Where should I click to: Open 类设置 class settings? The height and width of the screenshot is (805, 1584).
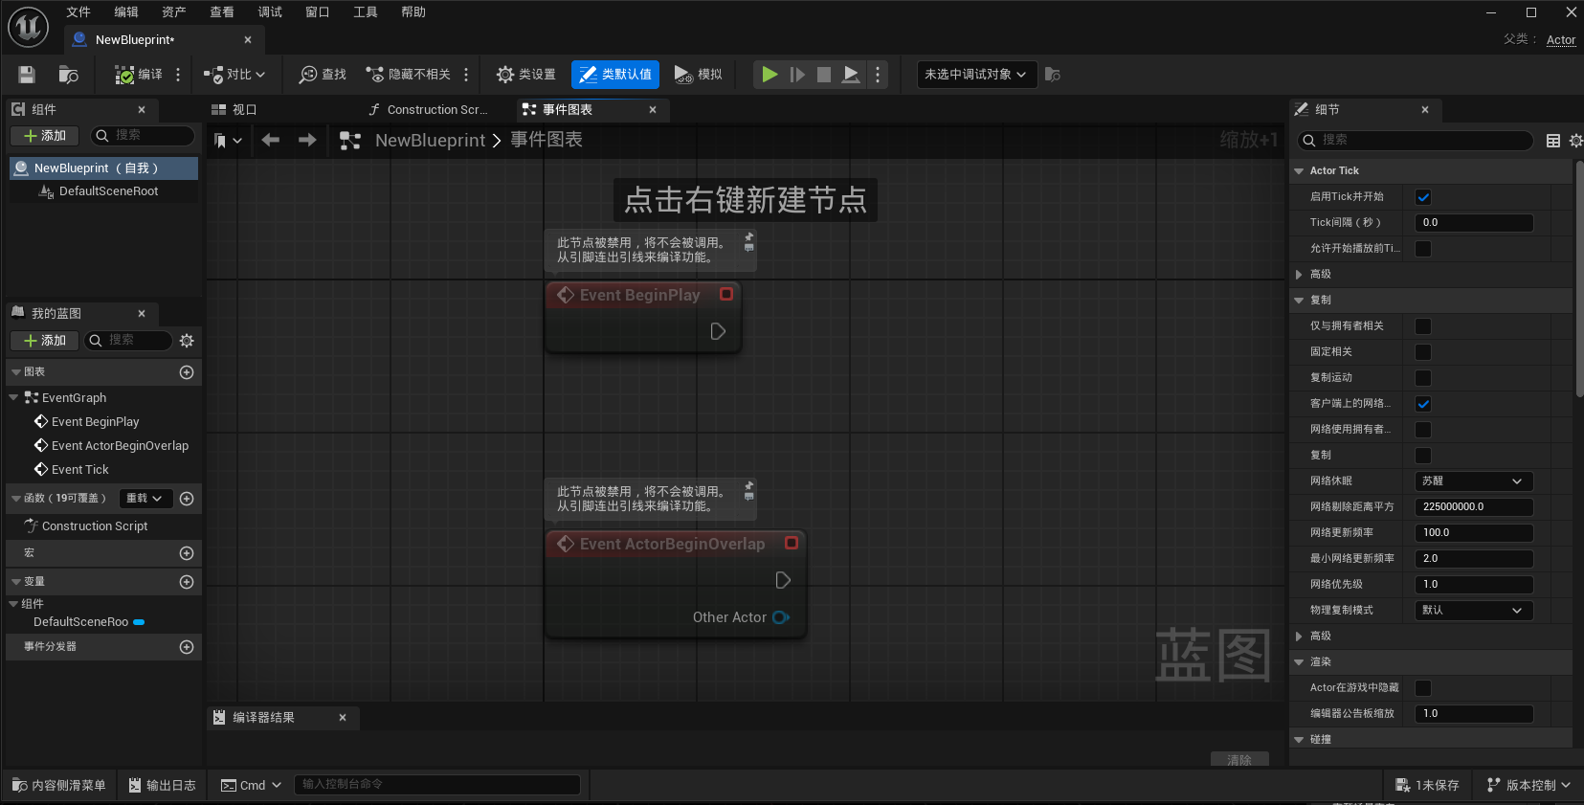pyautogui.click(x=526, y=75)
